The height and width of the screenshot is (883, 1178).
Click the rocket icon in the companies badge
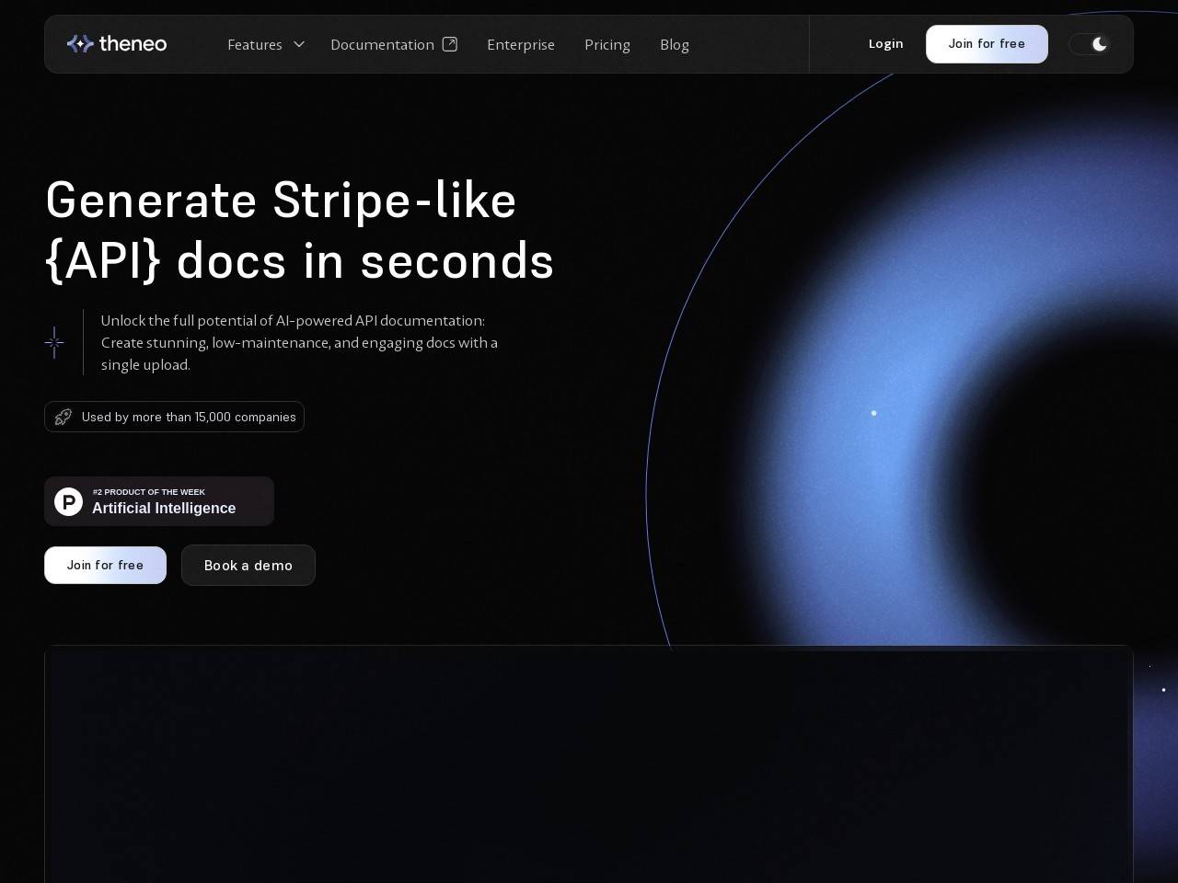[63, 417]
